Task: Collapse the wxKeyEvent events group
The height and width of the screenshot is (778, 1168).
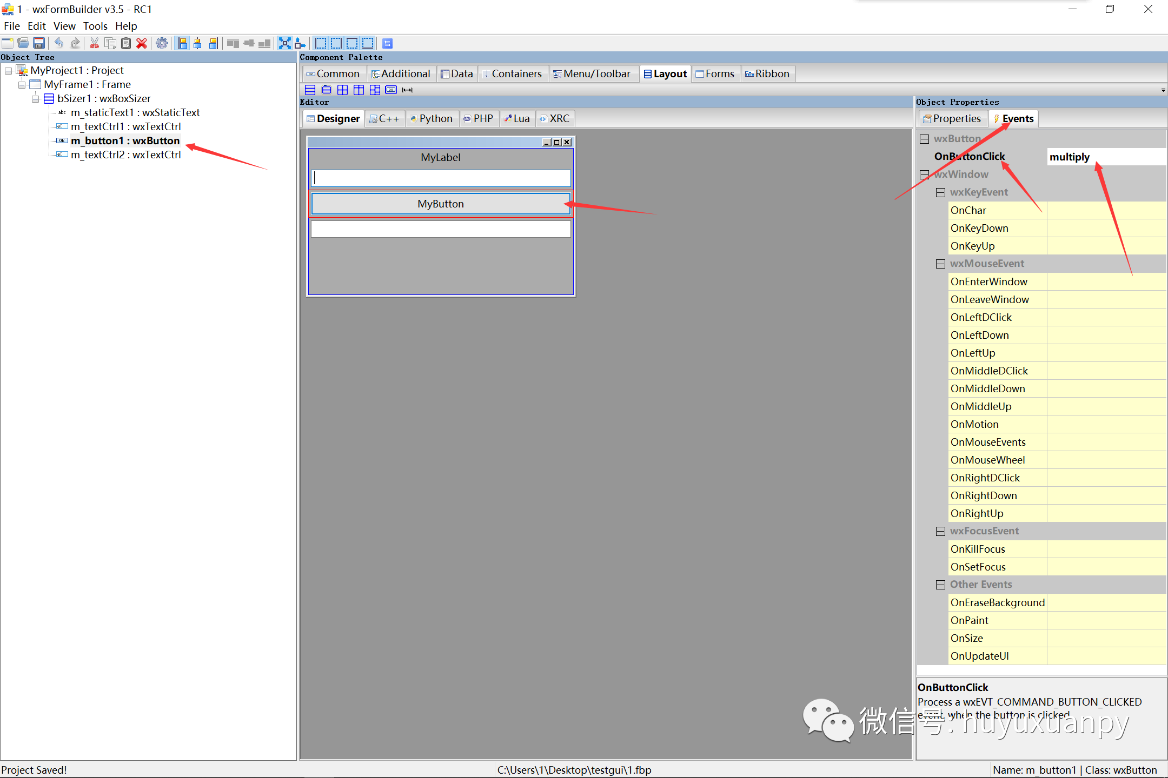Action: 940,192
